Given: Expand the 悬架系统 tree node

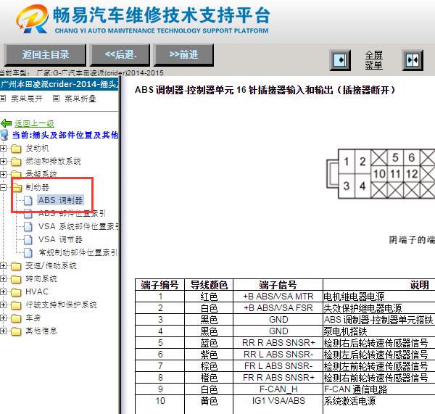Looking at the screenshot, I should [3, 174].
